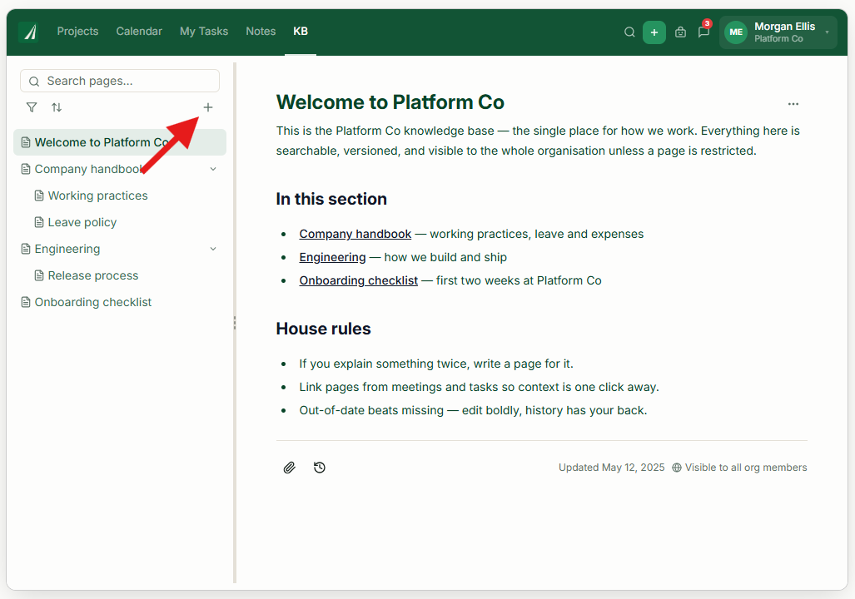Open Engineering page in sidebar tree

[119, 249]
